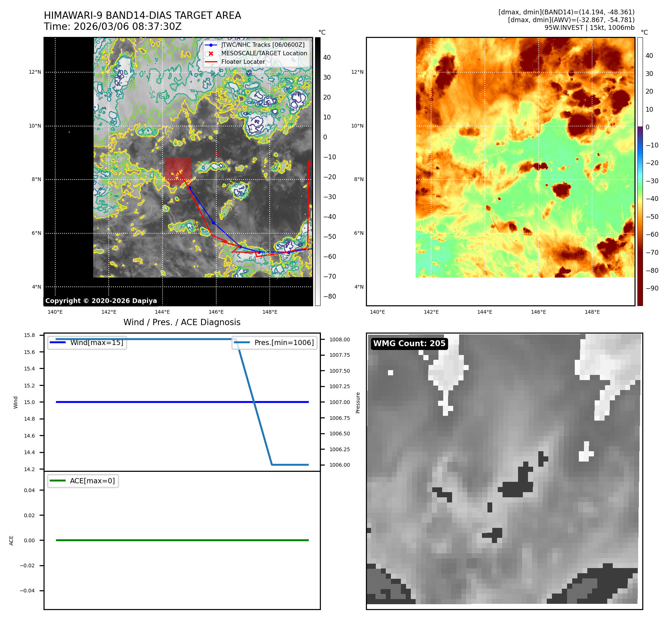Click the red shaded floater square on the map
Screen dimensions: 668x623
point(178,171)
